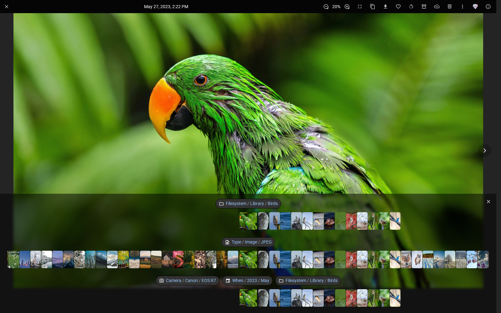Image resolution: width=501 pixels, height=313 pixels.
Task: Click the 20% zoom level indicator
Action: click(x=336, y=7)
